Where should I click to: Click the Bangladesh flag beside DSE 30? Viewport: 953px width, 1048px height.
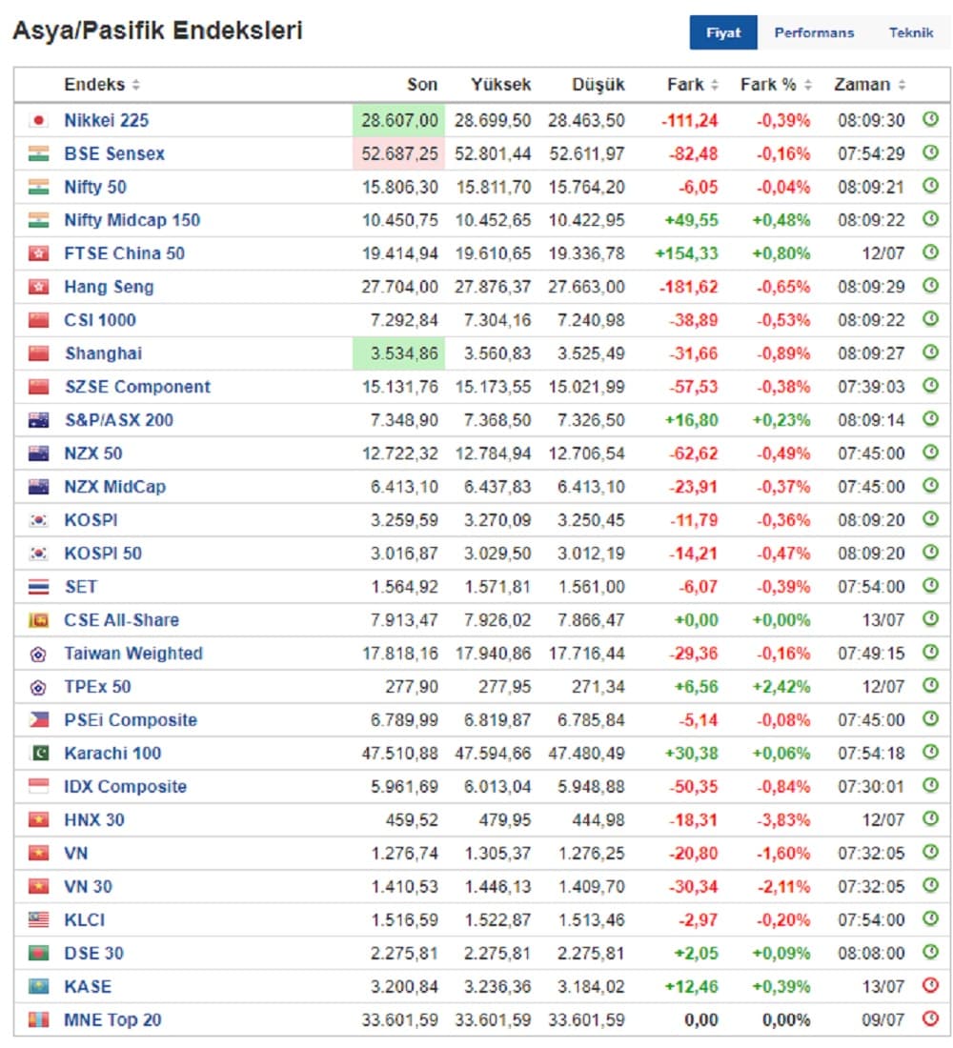pos(39,953)
